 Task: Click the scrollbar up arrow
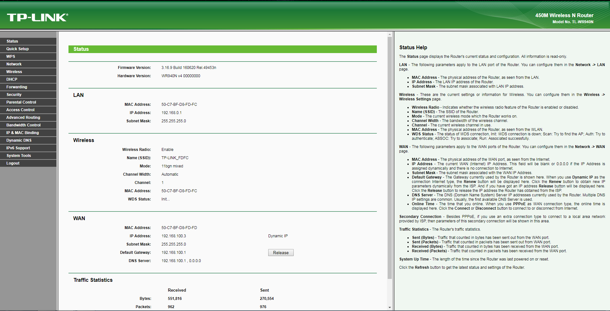[x=390, y=34]
